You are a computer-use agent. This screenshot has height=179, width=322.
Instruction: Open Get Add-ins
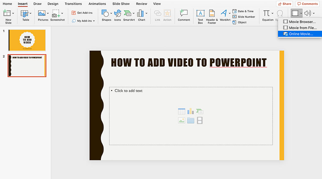pyautogui.click(x=82, y=13)
